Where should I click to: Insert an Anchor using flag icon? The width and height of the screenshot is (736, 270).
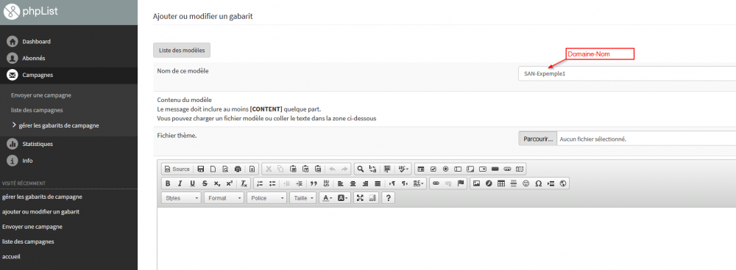pos(461,183)
